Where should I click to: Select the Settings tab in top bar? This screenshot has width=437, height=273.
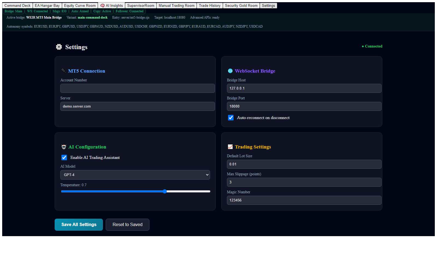[268, 5]
